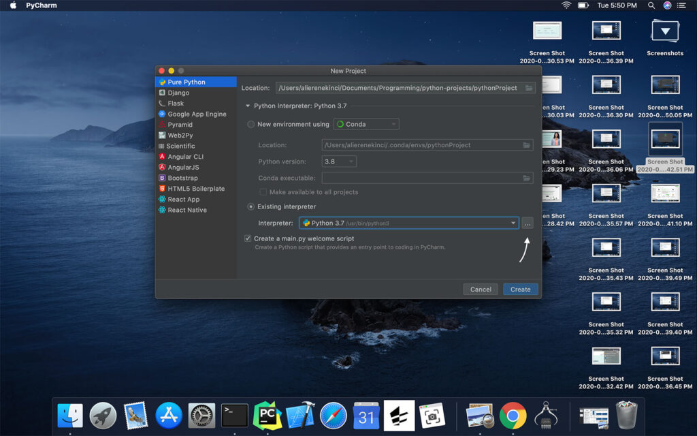Screen dimensions: 697x436
Task: Open Safari compass icon in dock
Action: 334,416
